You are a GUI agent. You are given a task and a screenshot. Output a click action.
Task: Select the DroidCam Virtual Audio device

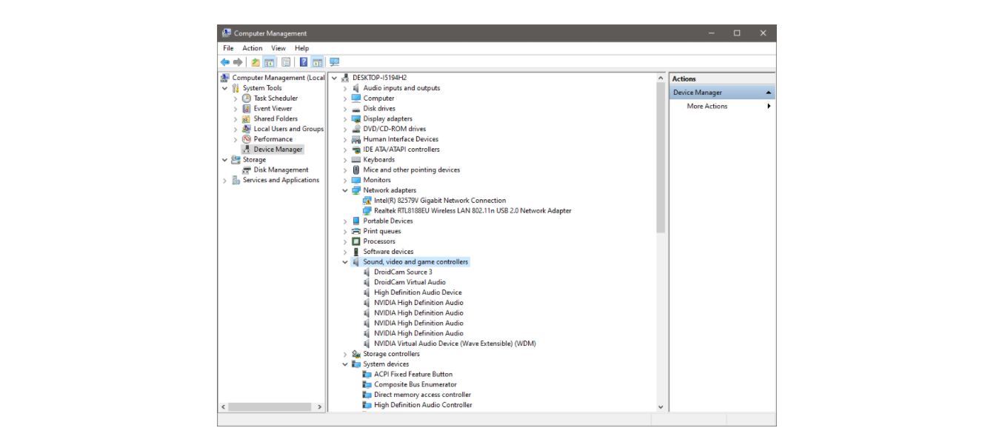pos(408,282)
